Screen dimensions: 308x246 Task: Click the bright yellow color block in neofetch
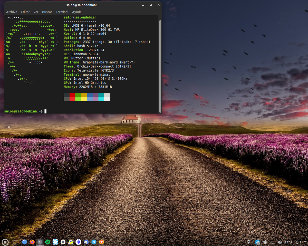tap(84, 99)
